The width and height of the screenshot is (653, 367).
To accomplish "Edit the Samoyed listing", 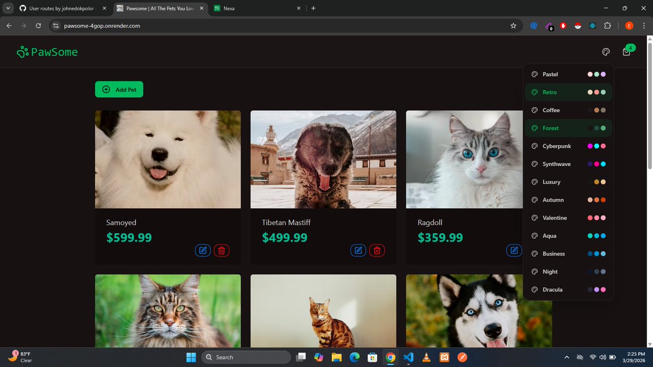I will click(203, 251).
